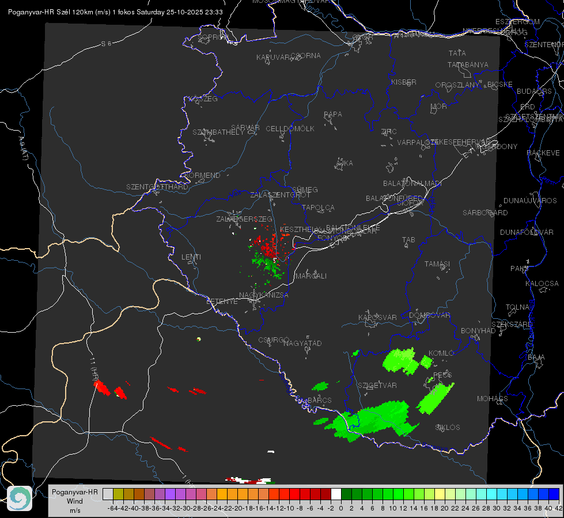
Task: Select the 'S 6' road label
Action: [x=106, y=44]
